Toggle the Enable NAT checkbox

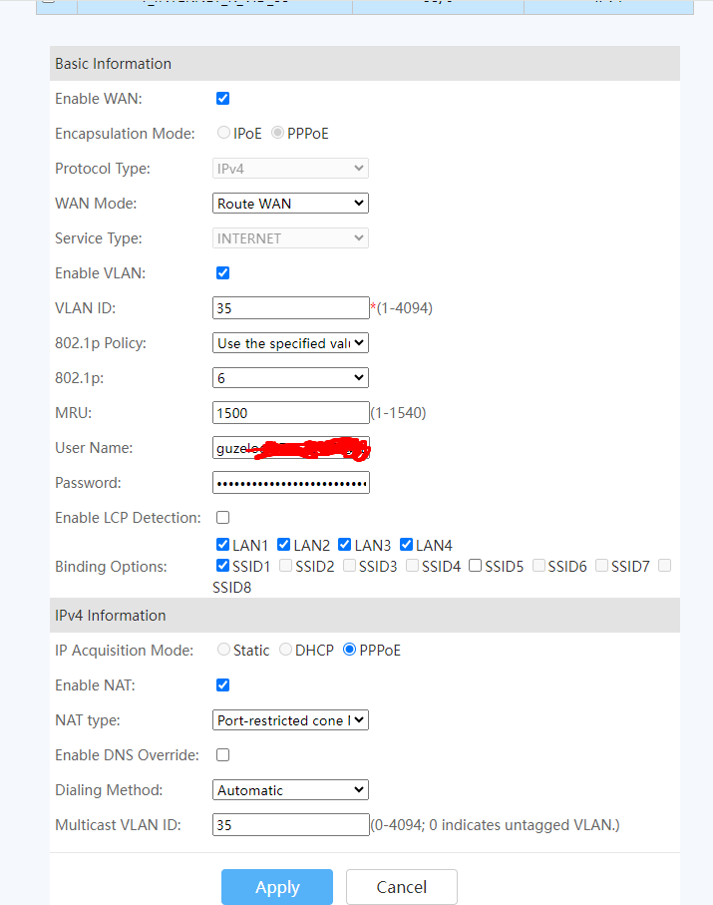pos(223,685)
